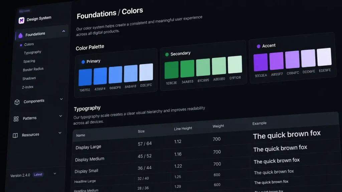Click the Example column header
The image size is (342, 192).
point(259,123)
